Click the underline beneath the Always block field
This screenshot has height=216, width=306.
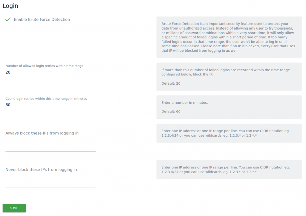point(51,151)
